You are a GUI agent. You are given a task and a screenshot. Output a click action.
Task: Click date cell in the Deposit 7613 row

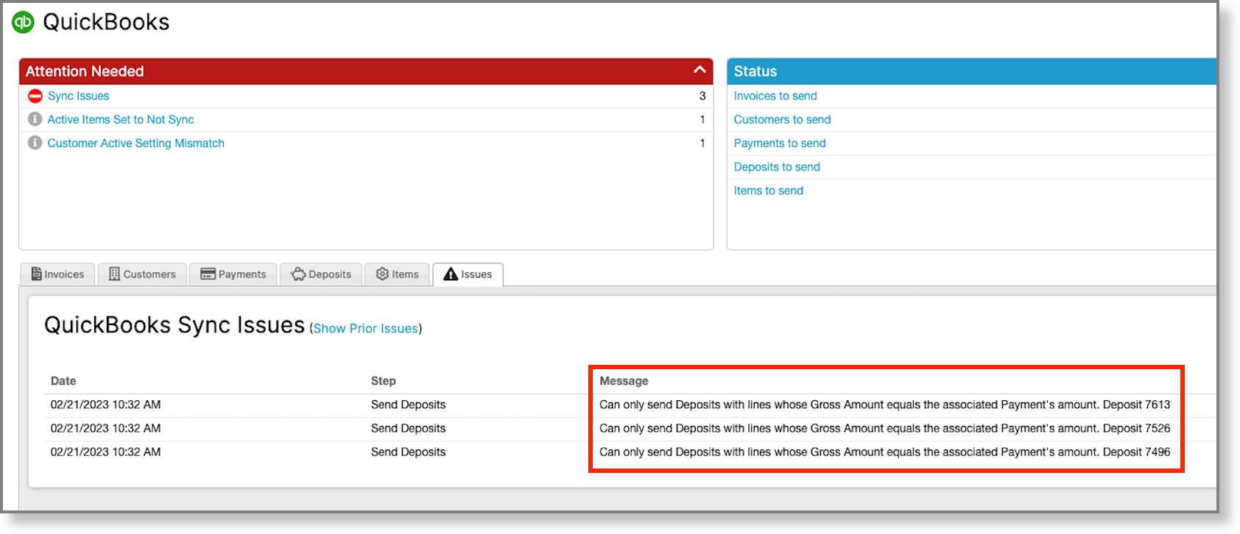point(105,405)
